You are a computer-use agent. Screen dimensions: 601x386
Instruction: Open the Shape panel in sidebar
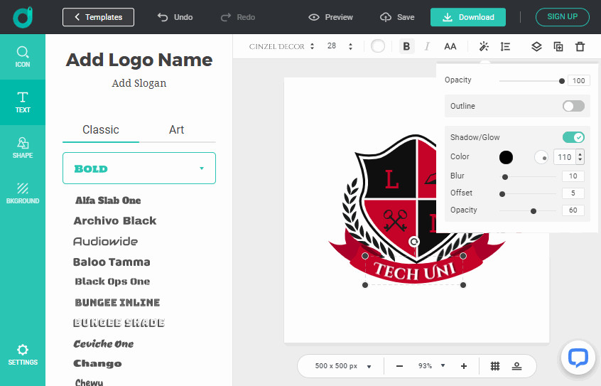point(23,148)
